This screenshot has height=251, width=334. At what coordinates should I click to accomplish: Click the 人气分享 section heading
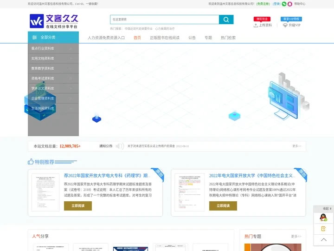[40, 236]
